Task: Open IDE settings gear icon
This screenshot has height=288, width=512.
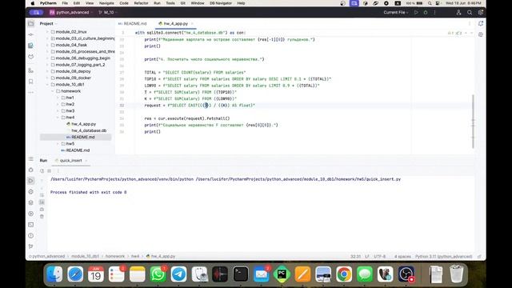Action: [x=480, y=13]
